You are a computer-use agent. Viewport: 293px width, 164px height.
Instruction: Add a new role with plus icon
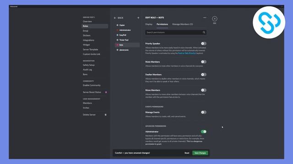click(x=138, y=18)
